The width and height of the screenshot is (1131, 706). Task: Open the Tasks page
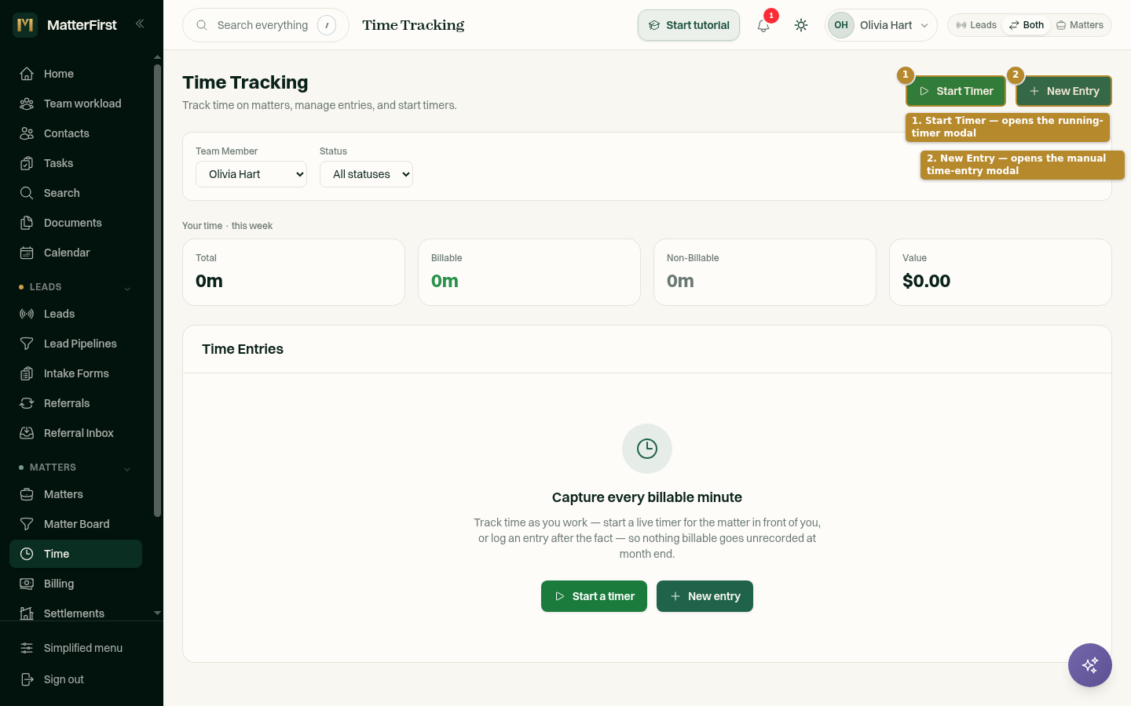pyautogui.click(x=75, y=163)
